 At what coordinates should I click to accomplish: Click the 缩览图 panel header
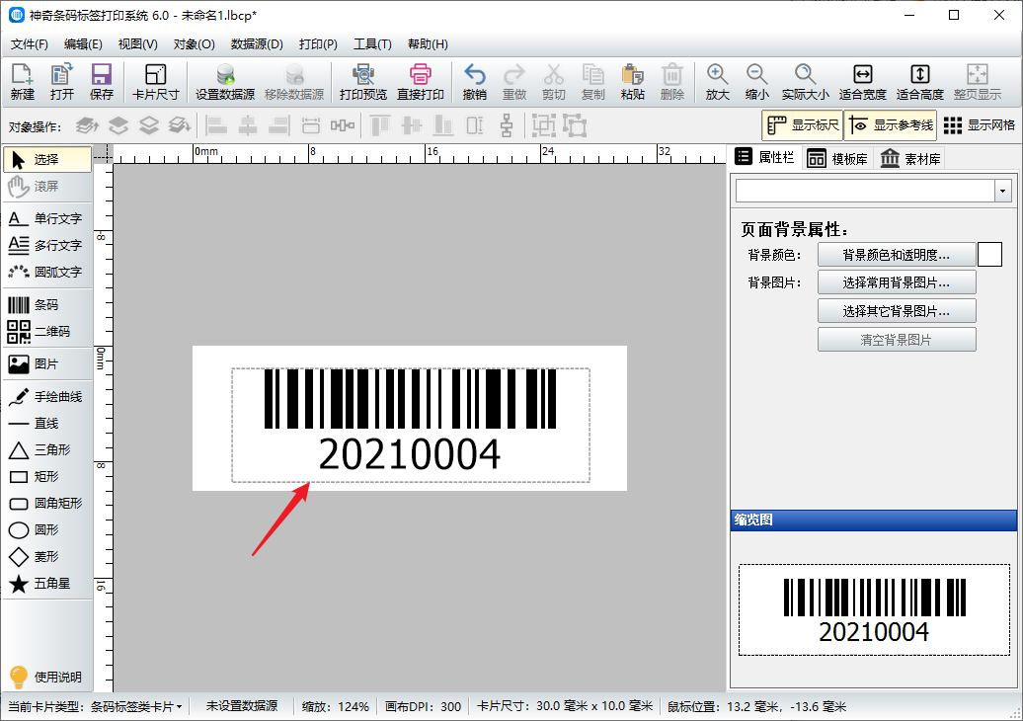[873, 521]
